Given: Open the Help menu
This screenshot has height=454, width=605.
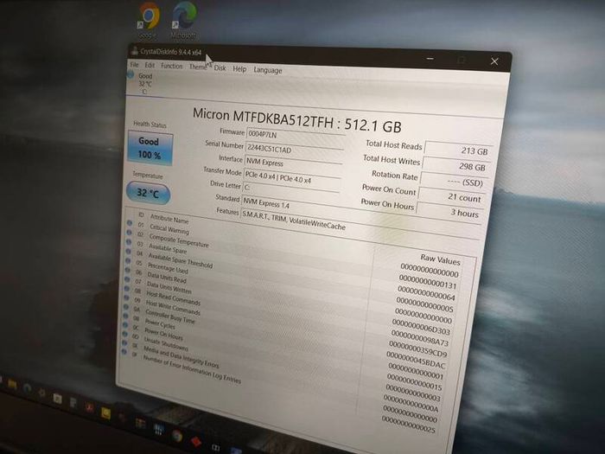Looking at the screenshot, I should click(239, 68).
